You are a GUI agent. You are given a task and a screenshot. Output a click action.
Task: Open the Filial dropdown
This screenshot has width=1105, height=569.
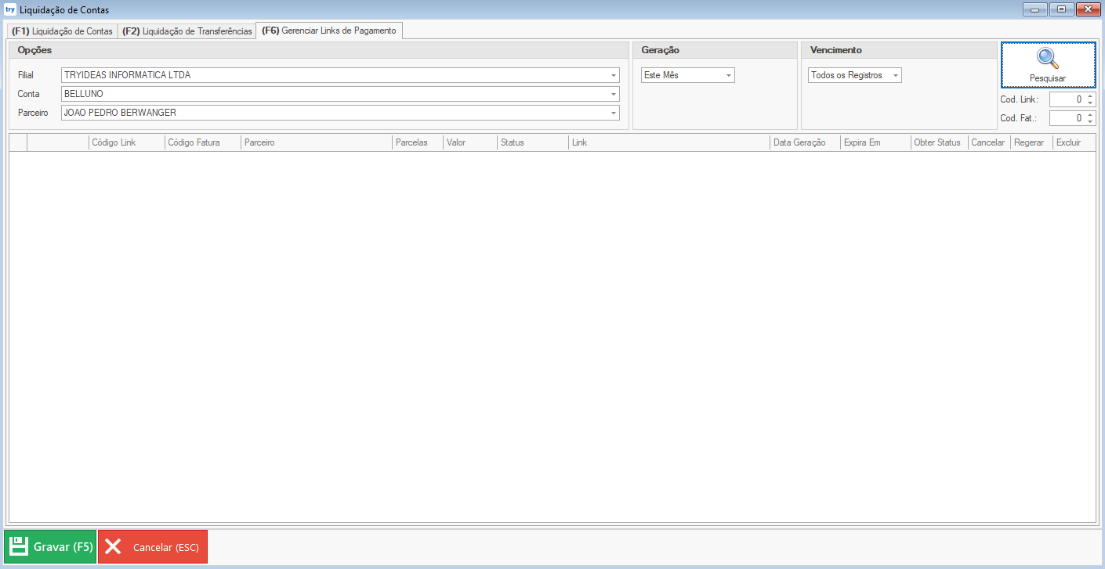[613, 76]
